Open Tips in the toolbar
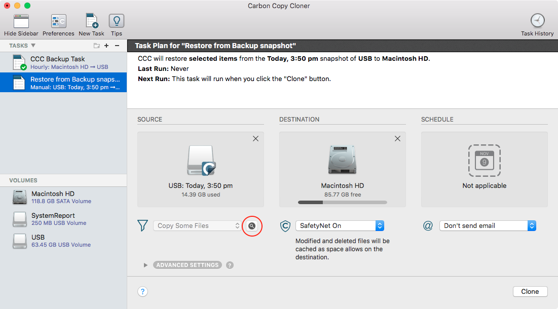This screenshot has height=309, width=558. click(x=116, y=23)
